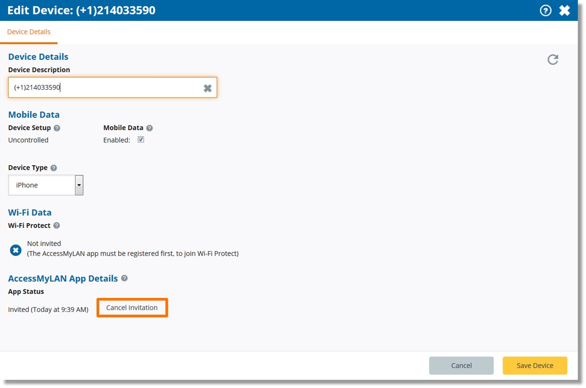The image size is (586, 388).
Task: Open Device Type help tooltip
Action: point(53,168)
